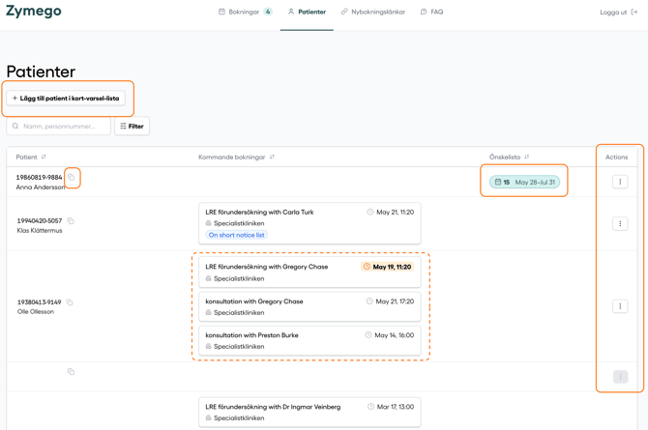Open konsultation with Gregory Chase booking
Image resolution: width=648 pixels, height=430 pixels.
click(309, 306)
